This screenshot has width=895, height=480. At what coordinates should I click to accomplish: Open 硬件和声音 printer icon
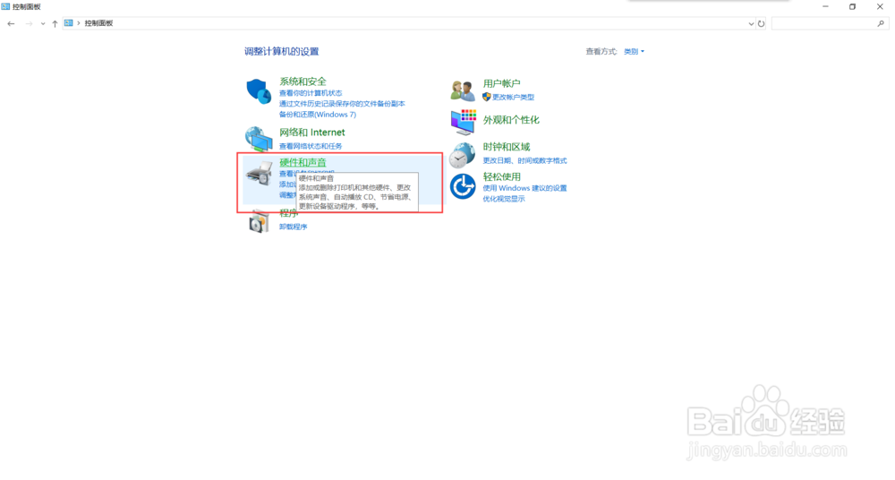(x=259, y=173)
